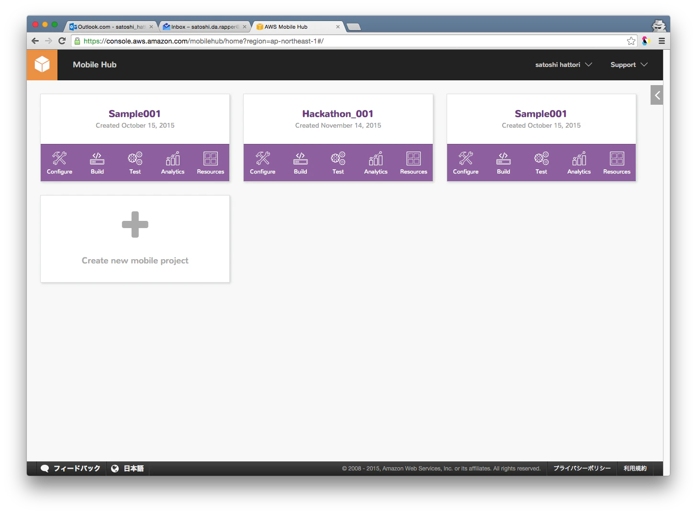
Task: Expand the Support dropdown menu
Action: 629,65
